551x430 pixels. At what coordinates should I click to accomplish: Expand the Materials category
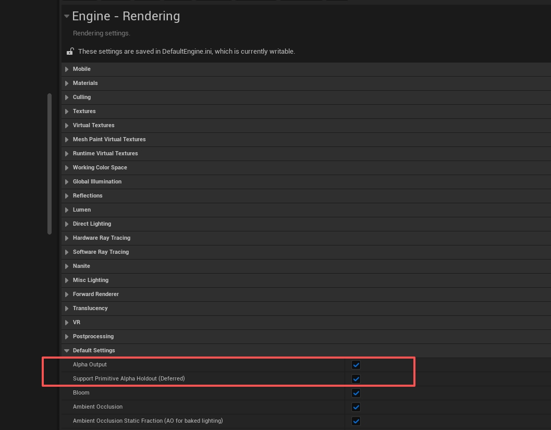67,83
